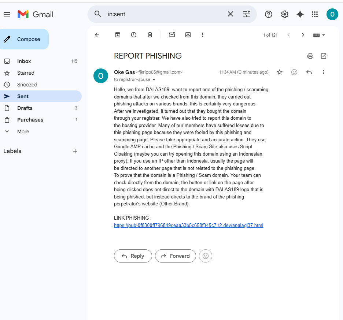This screenshot has height=320, width=343.
Task: Open the input tools keyboard dropdown
Action: (x=319, y=35)
